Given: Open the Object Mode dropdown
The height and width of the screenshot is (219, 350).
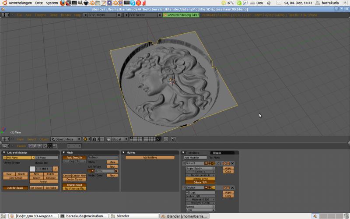Looking at the screenshot, I should coord(66,139).
